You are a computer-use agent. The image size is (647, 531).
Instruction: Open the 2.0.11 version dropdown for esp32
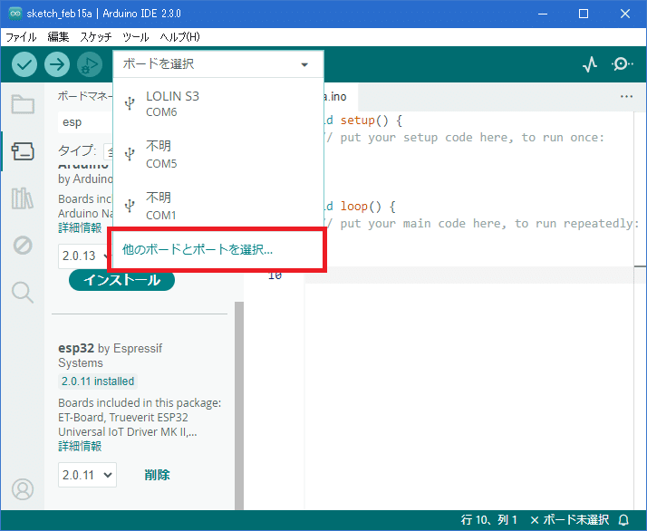click(x=87, y=475)
